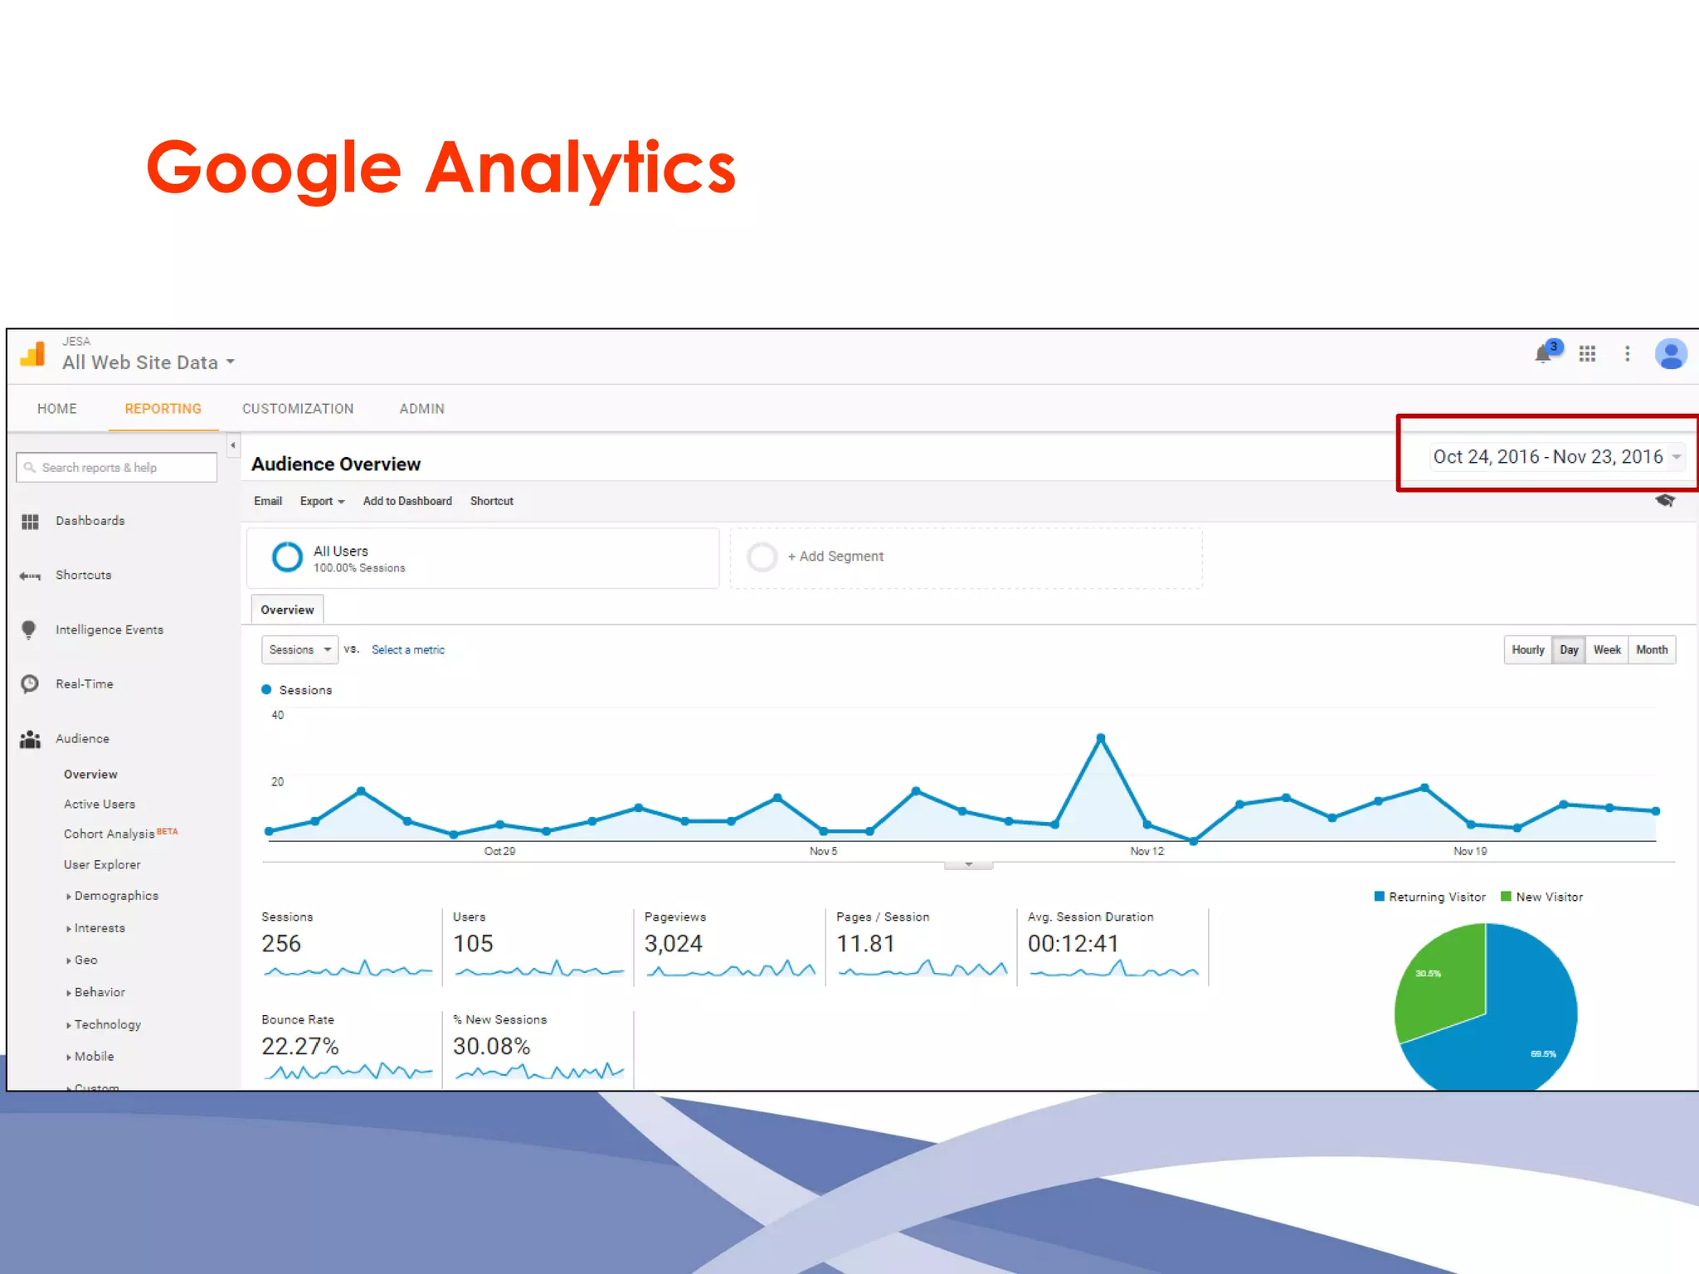
Task: Click the Sessions blue legend dot
Action: 266,689
